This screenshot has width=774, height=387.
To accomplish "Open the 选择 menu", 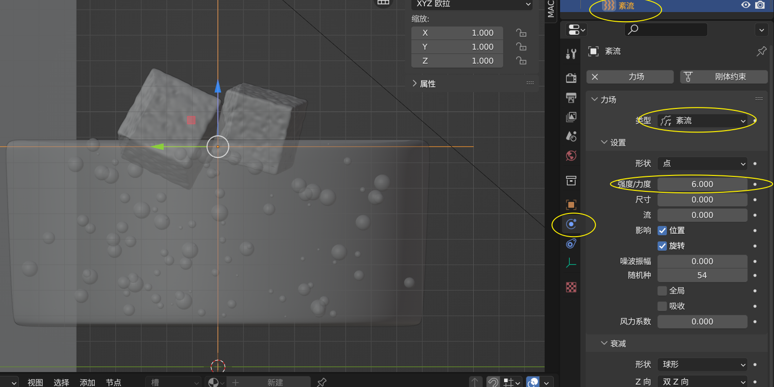I will (x=61, y=382).
